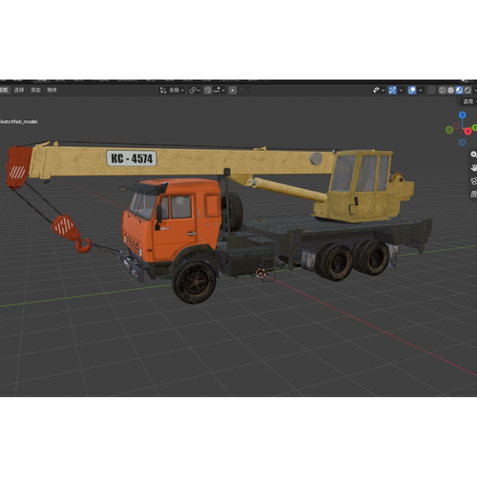Click the negative X axis gizmo circle
The height and width of the screenshot is (477, 477).
457,126
